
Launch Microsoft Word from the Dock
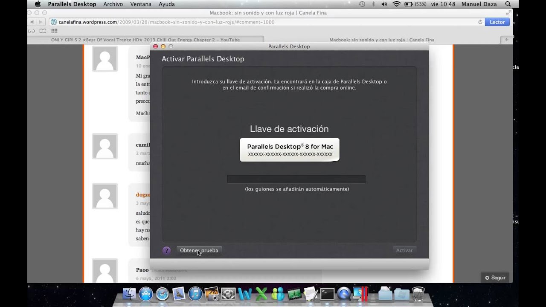(x=245, y=294)
